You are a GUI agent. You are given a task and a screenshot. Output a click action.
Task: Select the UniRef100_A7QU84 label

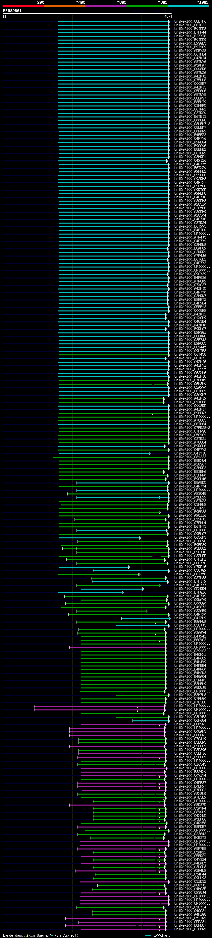190,443
